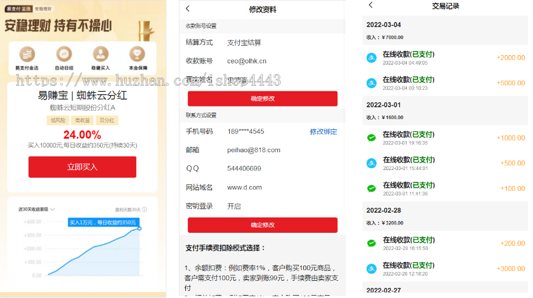Click the +100.00 amount
The height and width of the screenshot is (298, 533).
pos(513,188)
